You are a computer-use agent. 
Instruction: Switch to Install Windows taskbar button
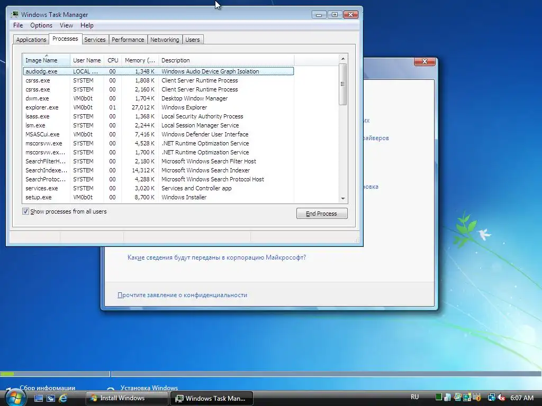(x=127, y=398)
